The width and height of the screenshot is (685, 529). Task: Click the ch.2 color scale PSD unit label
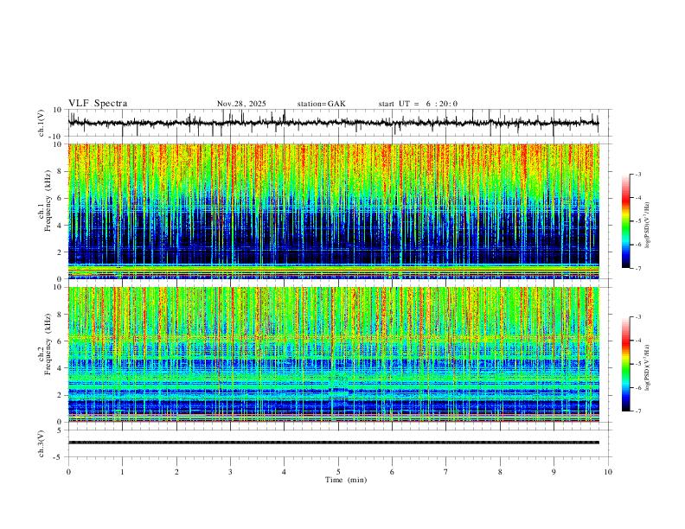(x=647, y=367)
